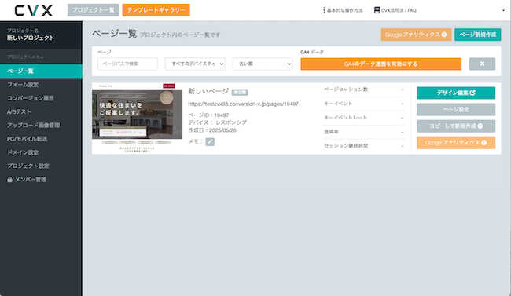The width and height of the screenshot is (511, 296).
Task: Open プロジェクト一覧 in the header
Action: 94,10
